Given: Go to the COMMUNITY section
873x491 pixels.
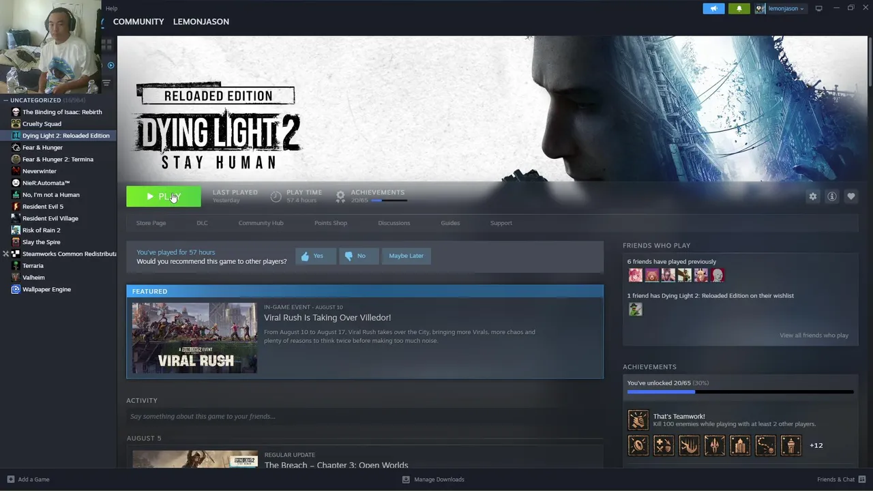Looking at the screenshot, I should 138,22.
